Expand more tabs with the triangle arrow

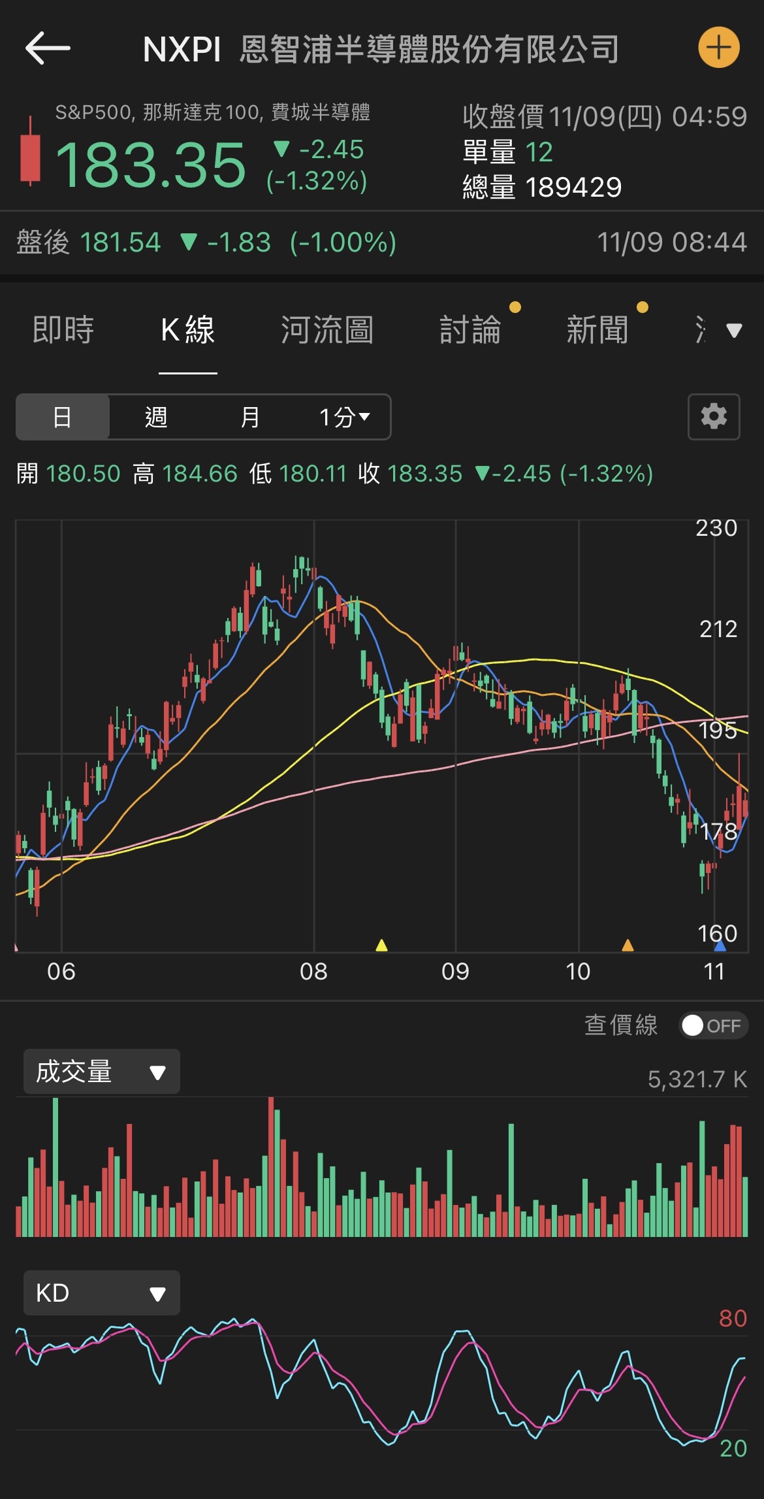pos(734,331)
